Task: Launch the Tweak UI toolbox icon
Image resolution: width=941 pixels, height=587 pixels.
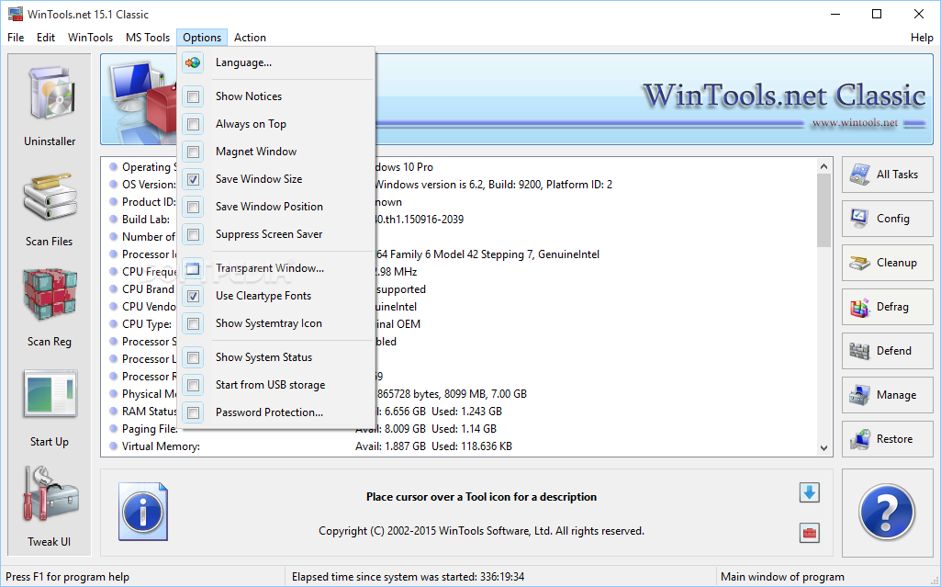Action: coord(50,493)
